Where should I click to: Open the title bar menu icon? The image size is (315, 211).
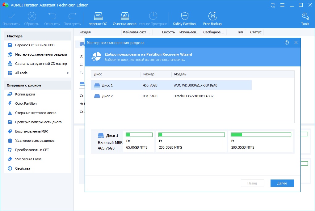click(x=282, y=5)
